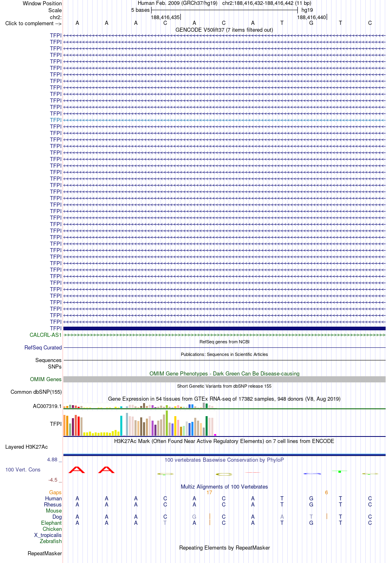Select the Zebrafish alignment row label
Screen dimensions: 386x563
click(51, 541)
